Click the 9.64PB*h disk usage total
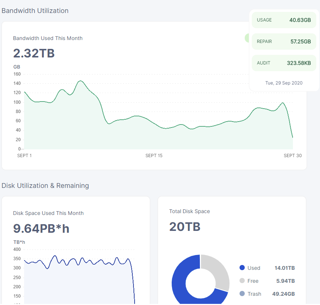This screenshot has width=320, height=305. click(x=41, y=229)
